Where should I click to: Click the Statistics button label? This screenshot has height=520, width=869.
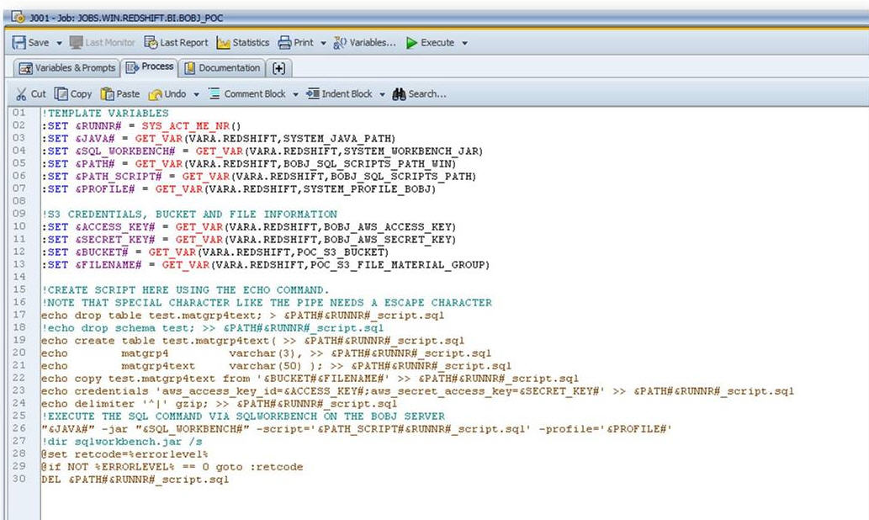[251, 43]
